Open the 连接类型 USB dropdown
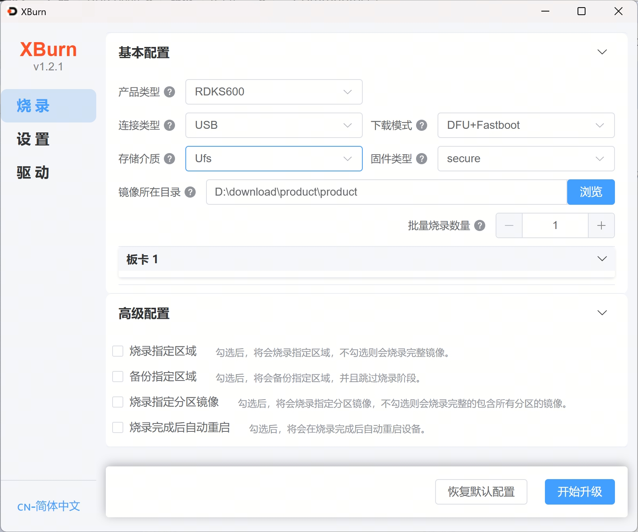Viewport: 638px width, 532px height. pos(274,125)
